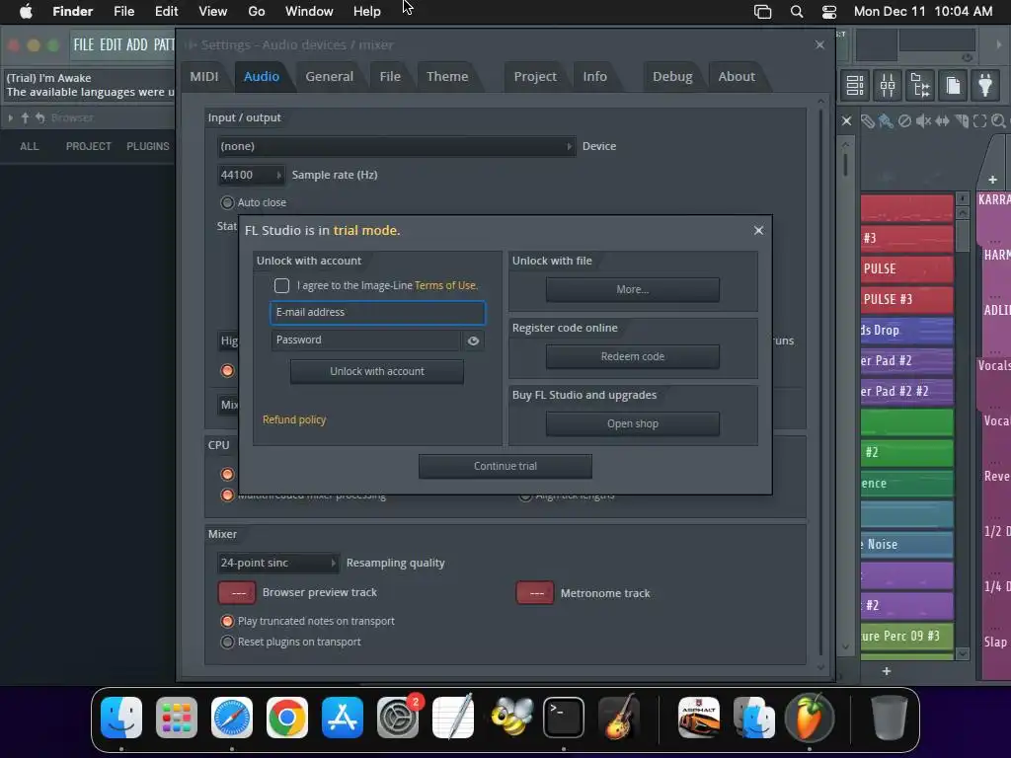Select the Slice tool in playlist toolbar
Viewport: 1011px width, 758px height.
pyautogui.click(x=962, y=121)
